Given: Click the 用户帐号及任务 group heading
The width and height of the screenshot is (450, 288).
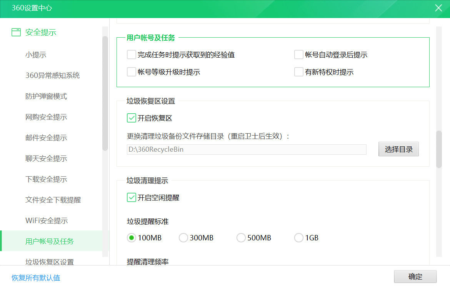Looking at the screenshot, I should coord(151,38).
